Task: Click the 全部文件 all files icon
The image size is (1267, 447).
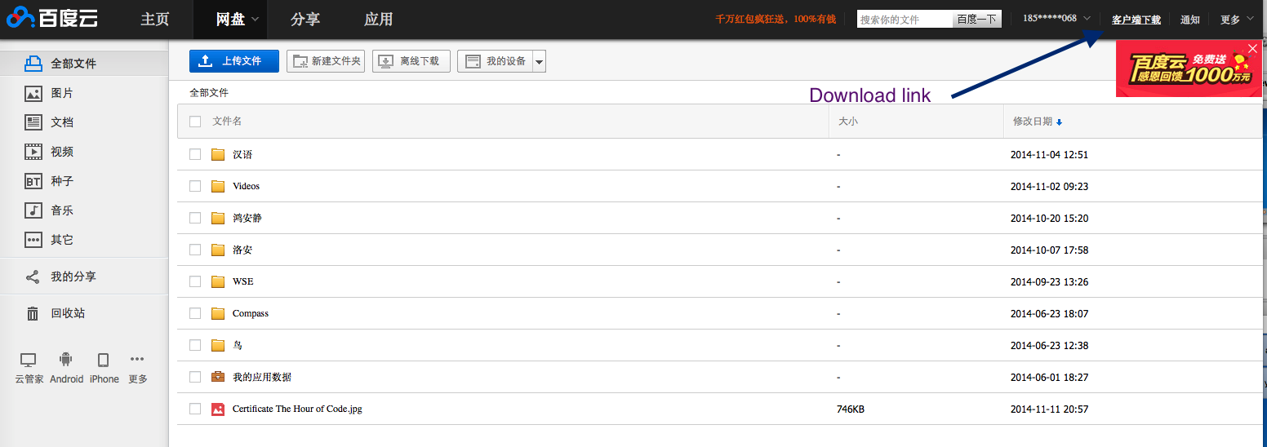Action: 33,63
